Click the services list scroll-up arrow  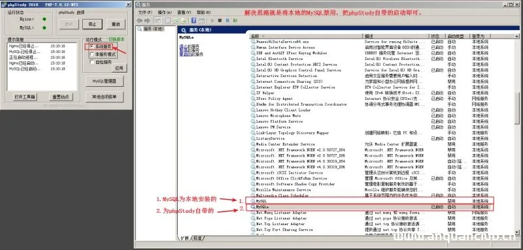517,36
